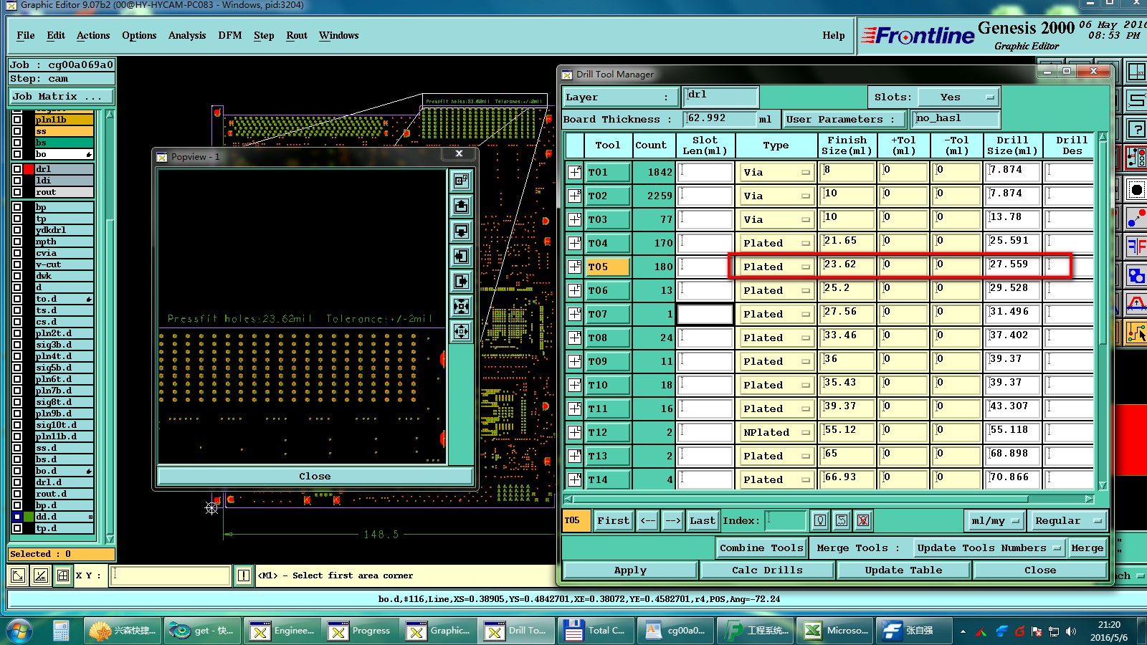Viewport: 1147px width, 645px height.
Task: Open the Analysis menu
Action: point(186,35)
